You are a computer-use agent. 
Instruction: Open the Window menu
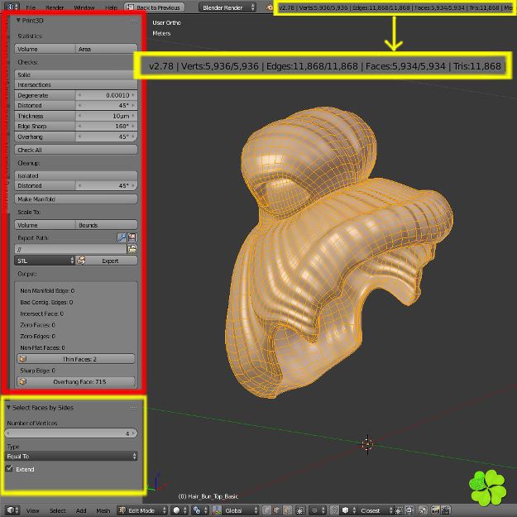point(84,7)
